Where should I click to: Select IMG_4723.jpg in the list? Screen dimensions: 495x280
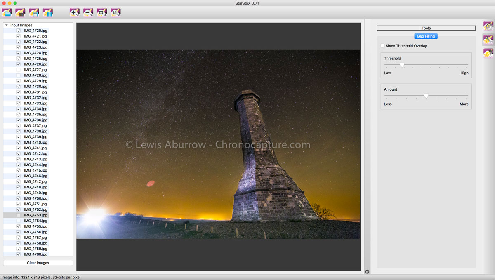point(35,47)
